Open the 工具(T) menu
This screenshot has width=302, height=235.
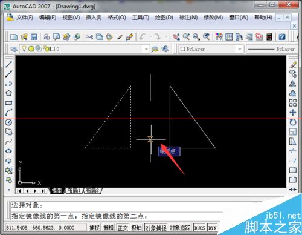tap(141, 18)
